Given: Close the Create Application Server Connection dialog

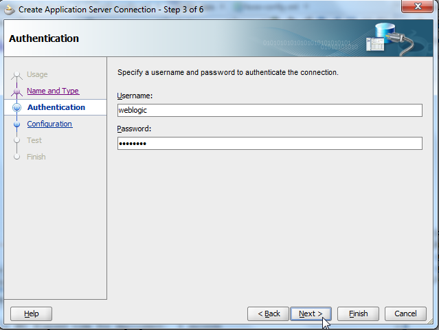Looking at the screenshot, I should coord(415,8).
